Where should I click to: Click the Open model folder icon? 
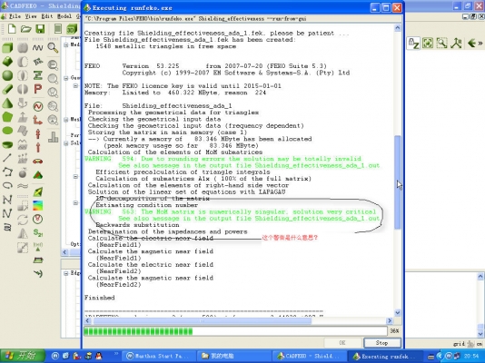coord(26,29)
